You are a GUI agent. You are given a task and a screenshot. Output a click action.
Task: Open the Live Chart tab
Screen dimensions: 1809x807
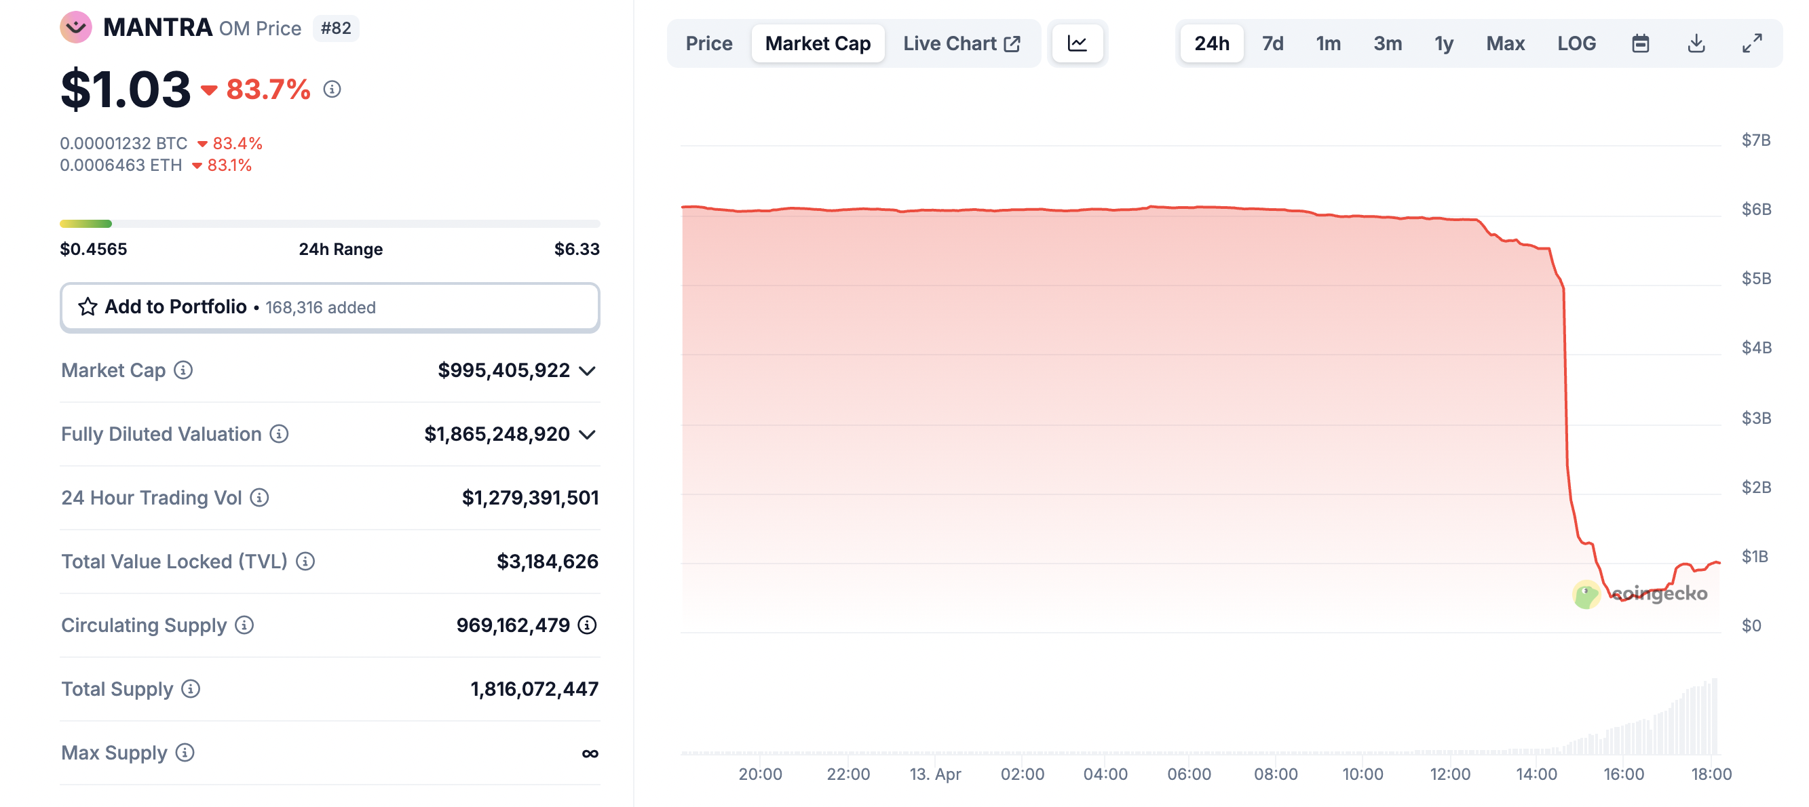960,43
